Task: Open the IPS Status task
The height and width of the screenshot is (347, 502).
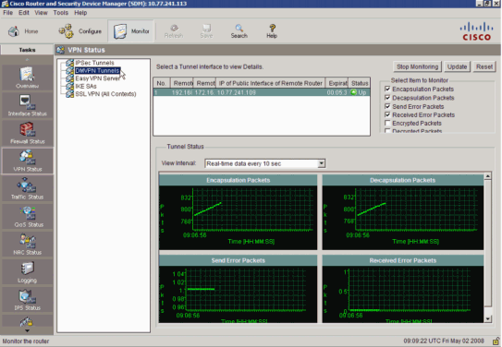Action: 27,300
